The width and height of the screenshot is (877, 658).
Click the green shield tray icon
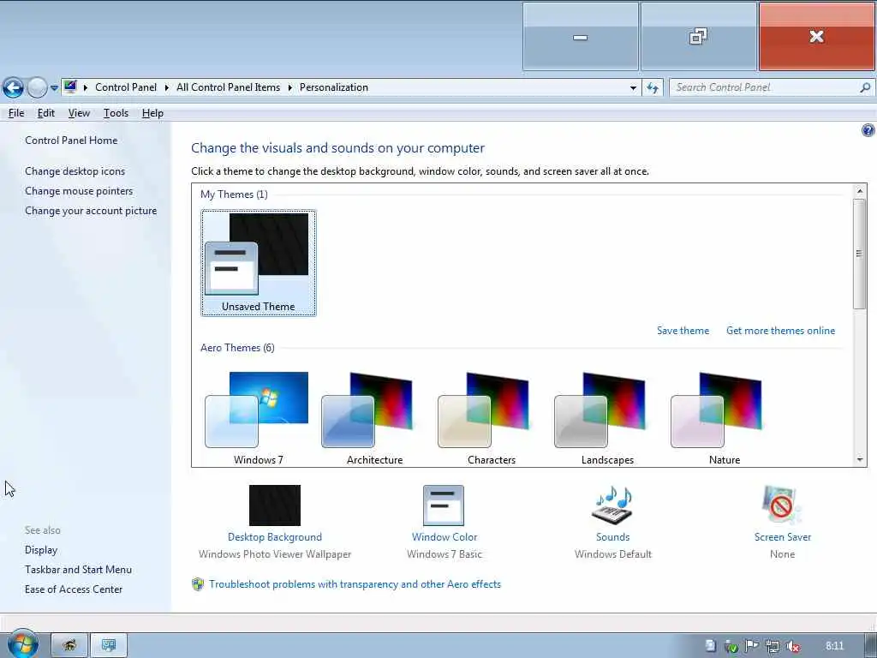731,647
